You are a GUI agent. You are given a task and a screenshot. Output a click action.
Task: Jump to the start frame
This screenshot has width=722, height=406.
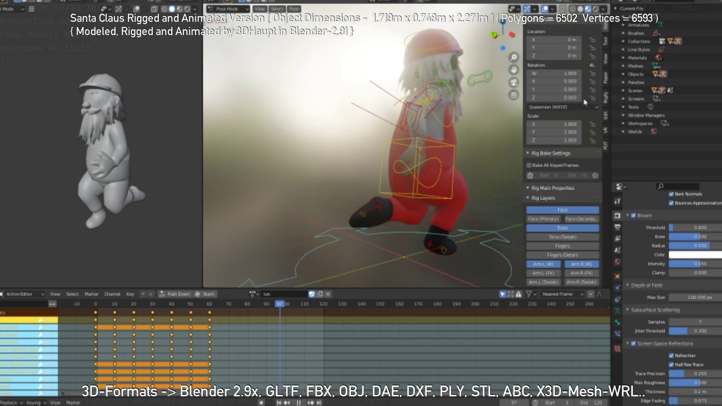[x=279, y=402]
